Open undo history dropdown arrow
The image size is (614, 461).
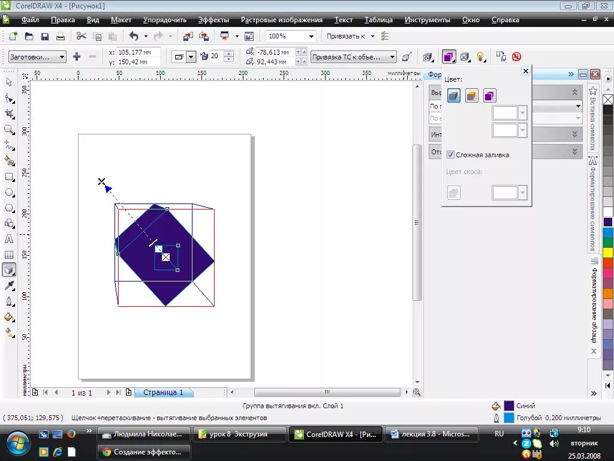[146, 37]
